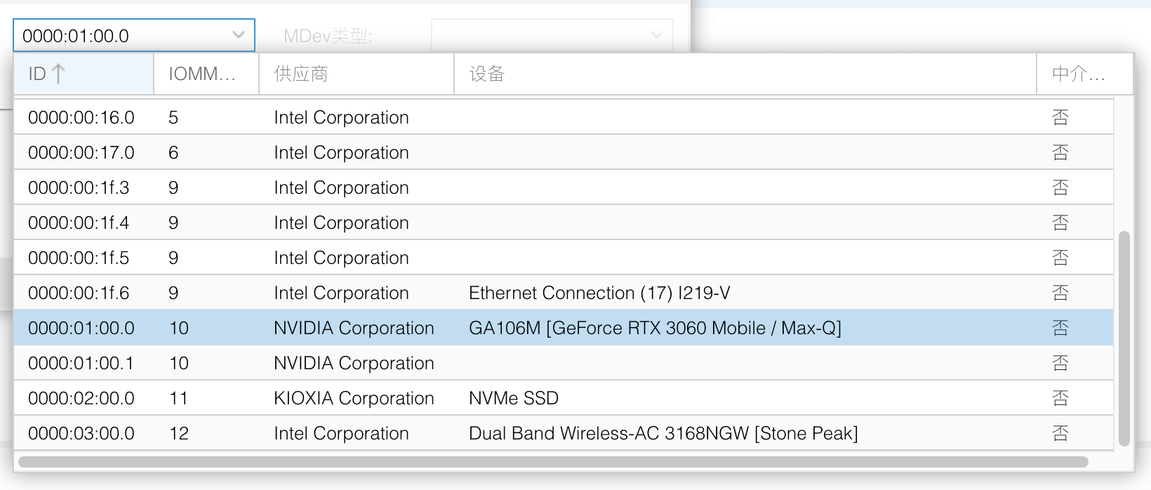The height and width of the screenshot is (490, 1151).
Task: Sort by the 供应商 column header
Action: (355, 74)
